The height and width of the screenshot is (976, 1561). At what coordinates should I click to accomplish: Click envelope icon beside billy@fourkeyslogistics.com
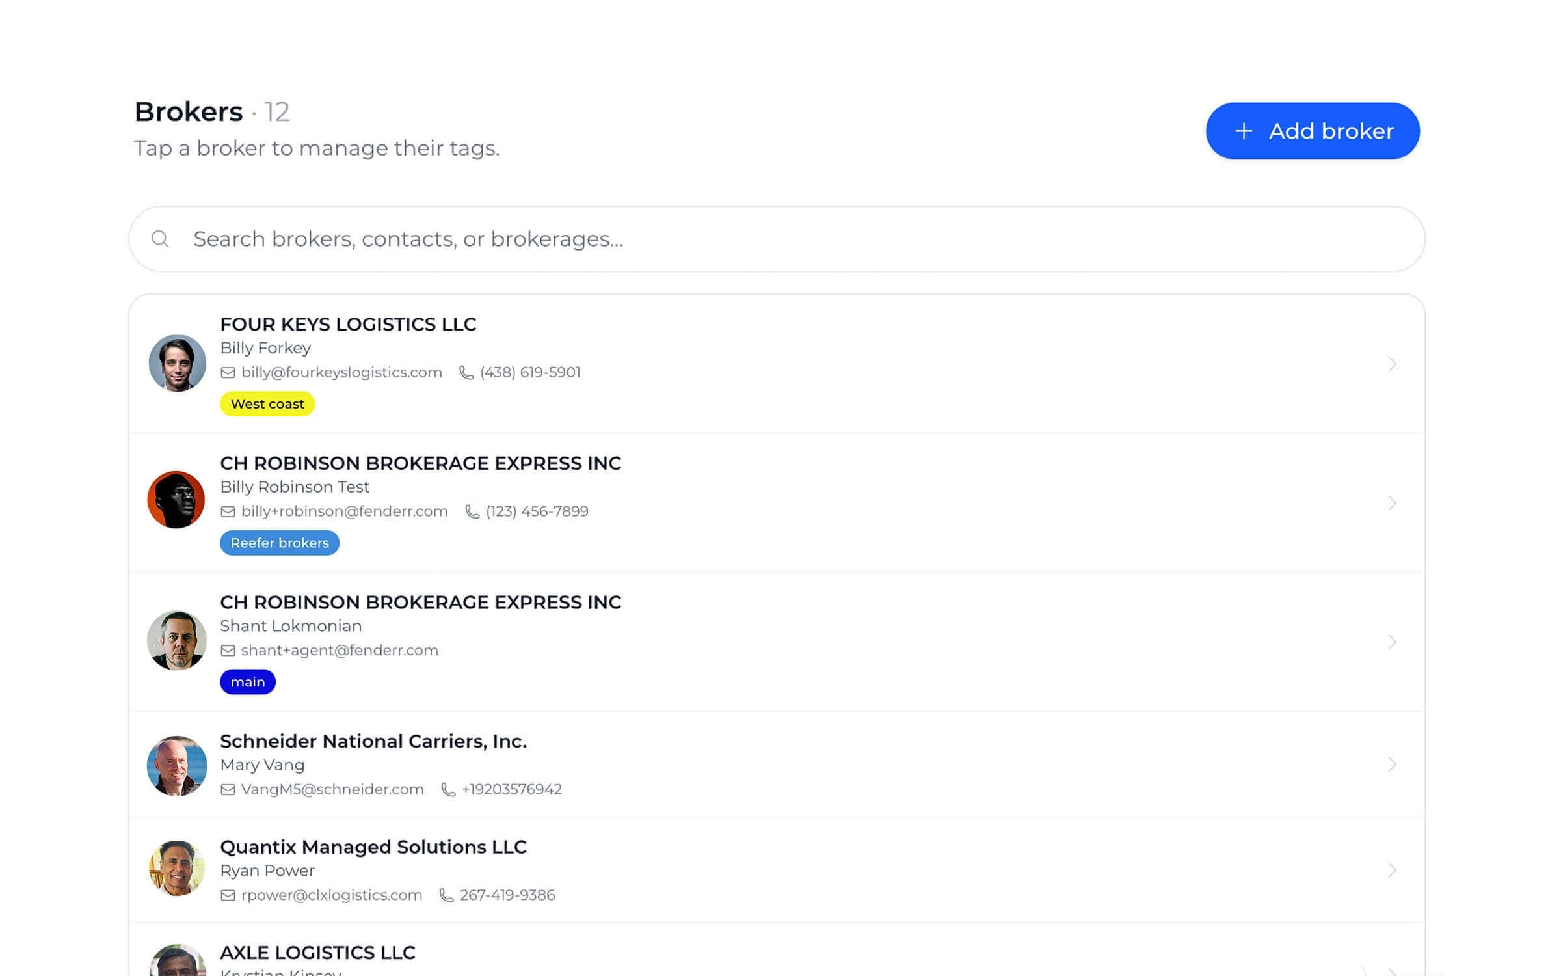click(x=228, y=373)
